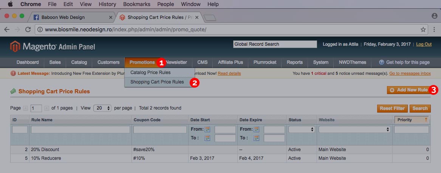Open the System menu

[320, 62]
